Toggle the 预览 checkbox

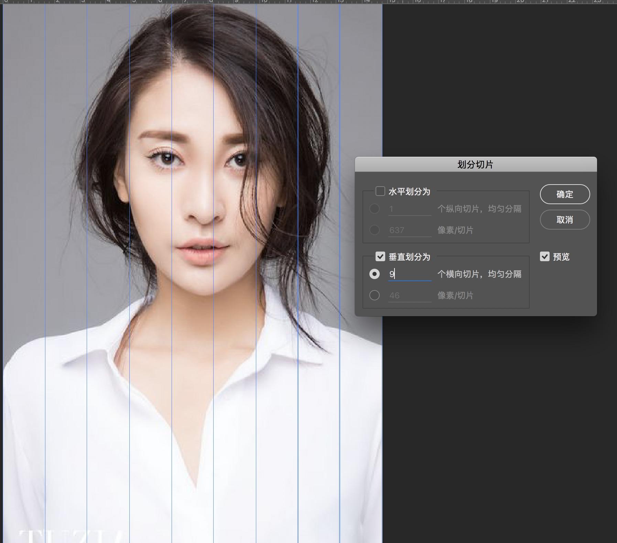pos(545,256)
